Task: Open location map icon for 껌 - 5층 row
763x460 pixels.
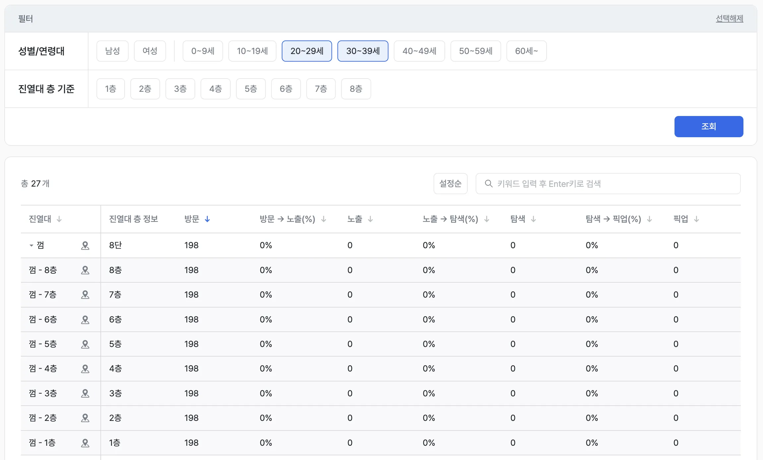Action: tap(85, 344)
